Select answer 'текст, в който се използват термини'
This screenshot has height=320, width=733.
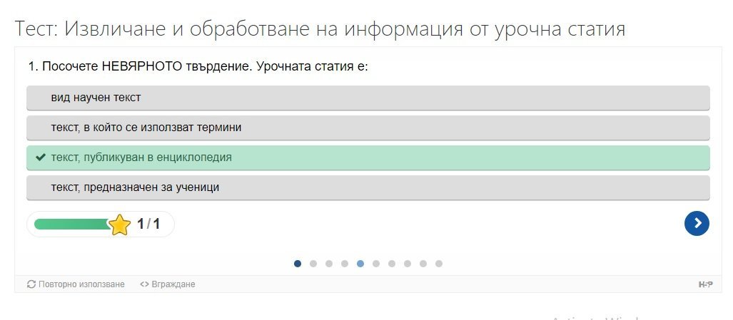pyautogui.click(x=368, y=128)
